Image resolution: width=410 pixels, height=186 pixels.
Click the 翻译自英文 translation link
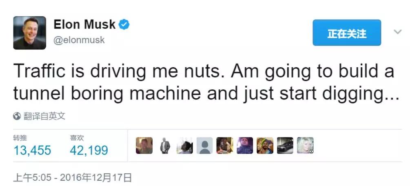coord(44,116)
